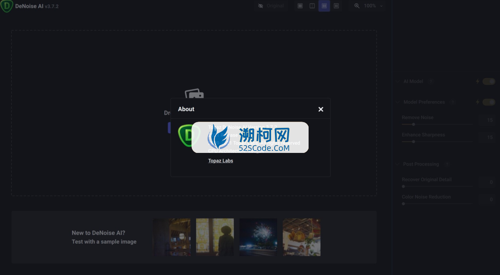Screen dimensions: 500x275
Task: Click the photo stack icon in drop area
Action: 194,94
